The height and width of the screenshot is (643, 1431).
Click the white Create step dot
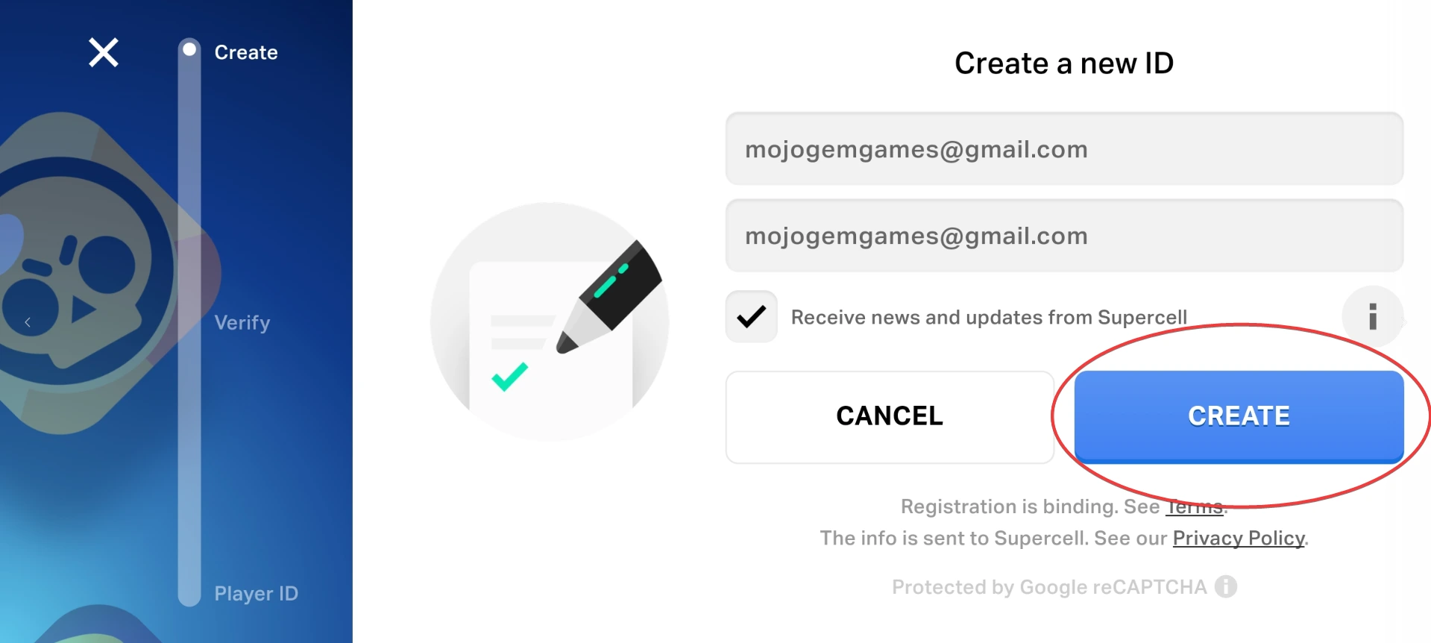[189, 50]
